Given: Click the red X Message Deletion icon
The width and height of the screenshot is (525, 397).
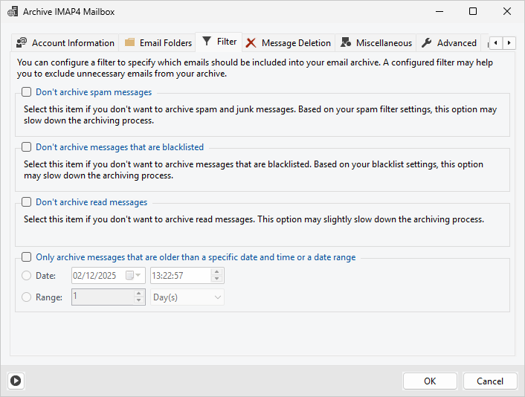Looking at the screenshot, I should pyautogui.click(x=251, y=42).
